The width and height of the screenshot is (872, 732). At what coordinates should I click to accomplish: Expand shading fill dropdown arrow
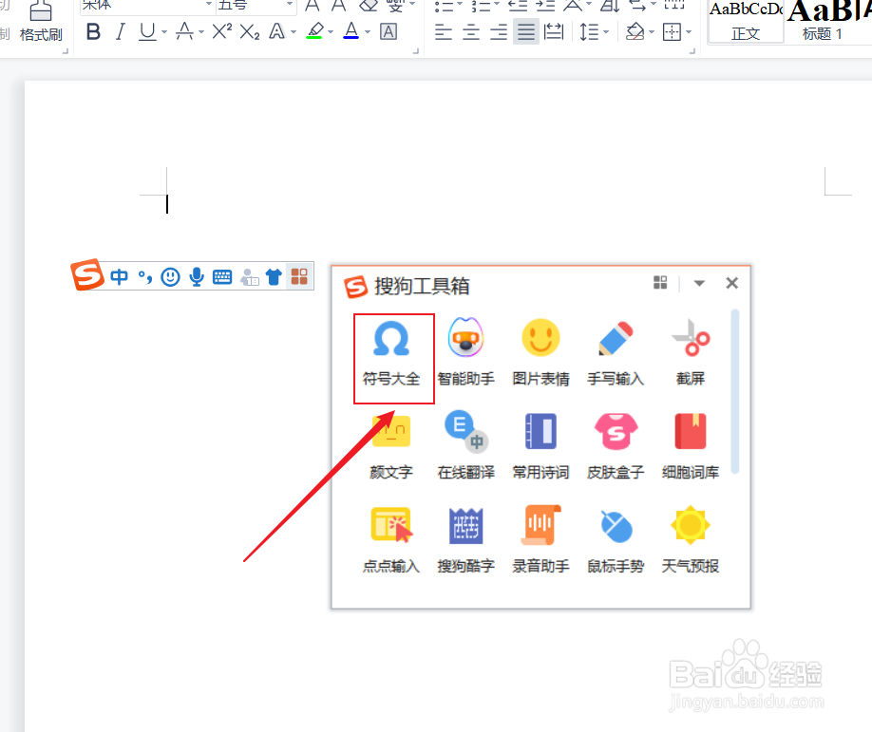click(652, 32)
